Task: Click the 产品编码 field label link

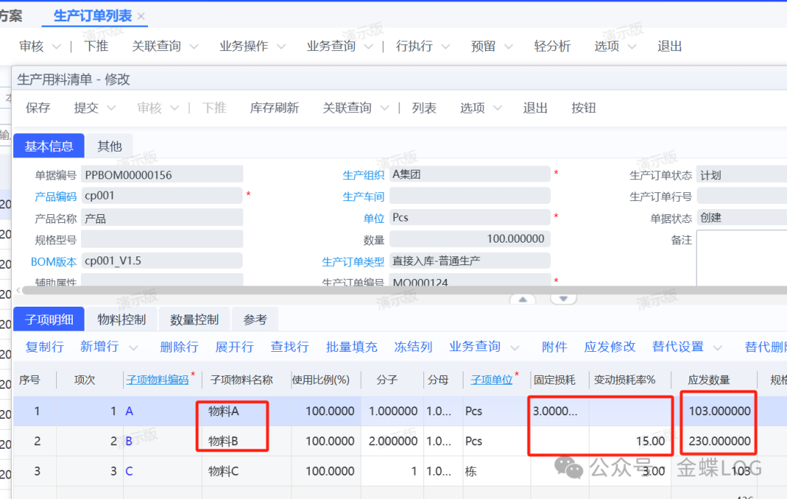Action: pyautogui.click(x=55, y=196)
